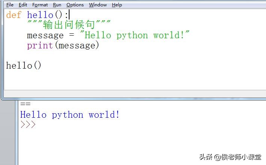Click the '>>>' shell prompt
The height and width of the screenshot is (165, 266).
coord(28,124)
